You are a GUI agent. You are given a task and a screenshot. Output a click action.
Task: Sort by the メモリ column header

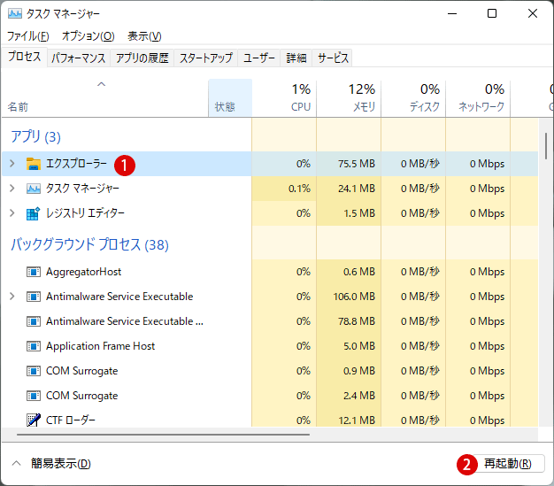[349, 98]
